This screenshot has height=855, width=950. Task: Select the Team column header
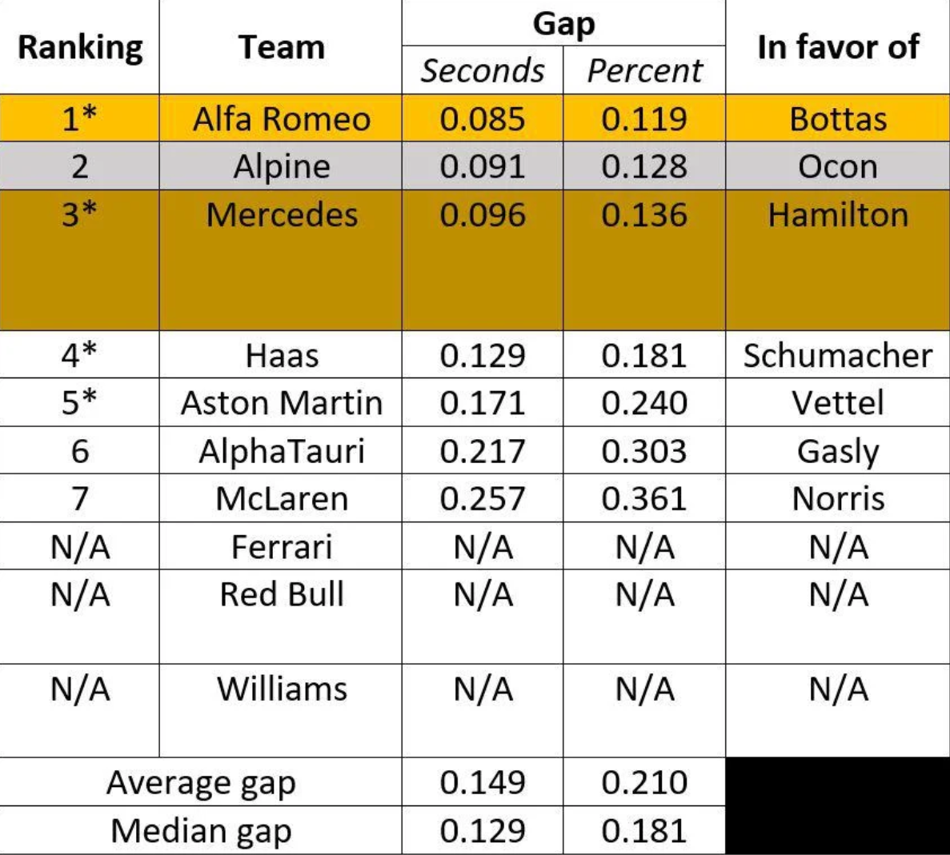click(x=281, y=47)
